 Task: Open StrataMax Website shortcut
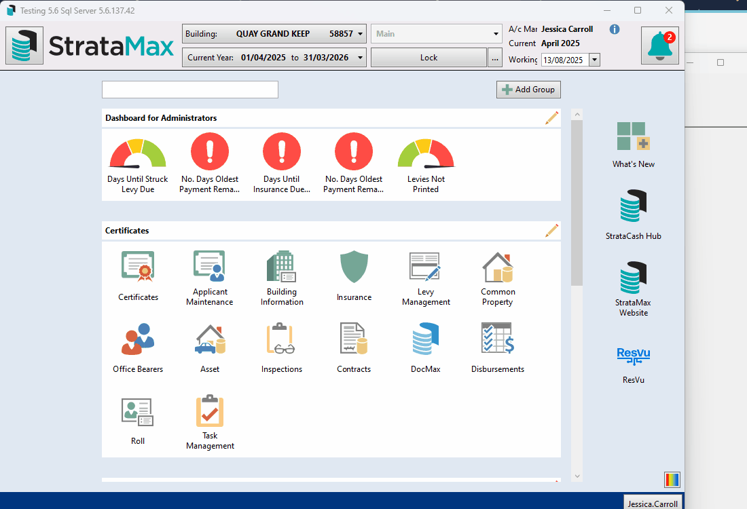[633, 278]
